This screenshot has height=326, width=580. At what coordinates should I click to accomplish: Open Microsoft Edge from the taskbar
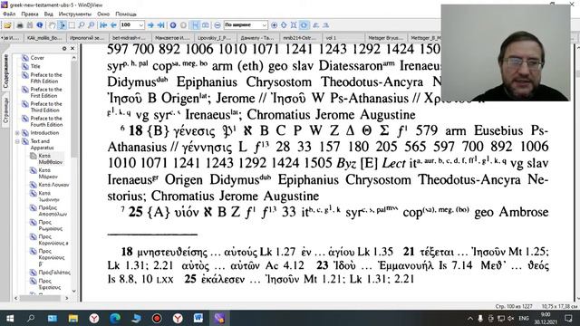[115, 318]
